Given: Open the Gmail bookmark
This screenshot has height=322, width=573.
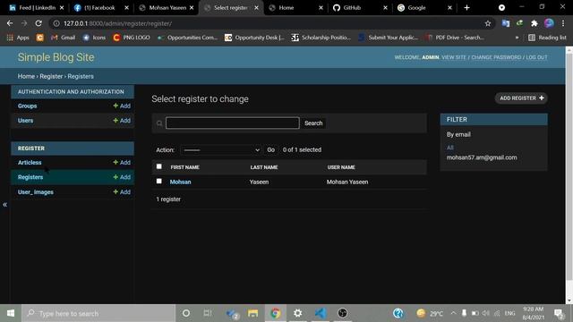Looking at the screenshot, I should click(64, 38).
